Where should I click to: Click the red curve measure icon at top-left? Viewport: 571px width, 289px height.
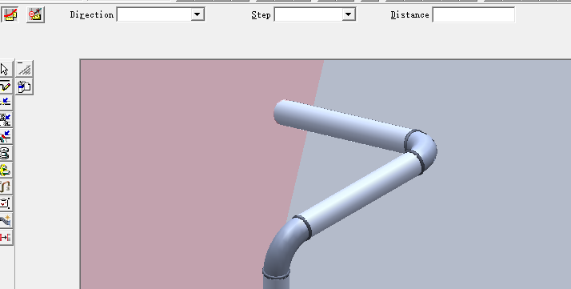(x=10, y=14)
